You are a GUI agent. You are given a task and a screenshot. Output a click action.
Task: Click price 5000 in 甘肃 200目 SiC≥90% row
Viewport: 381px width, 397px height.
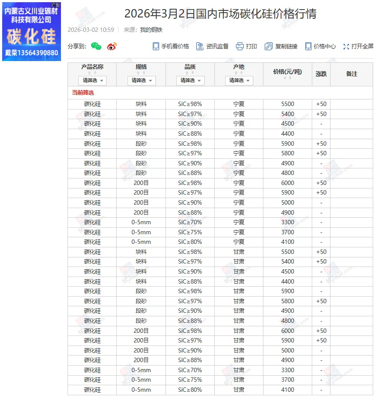point(287,351)
